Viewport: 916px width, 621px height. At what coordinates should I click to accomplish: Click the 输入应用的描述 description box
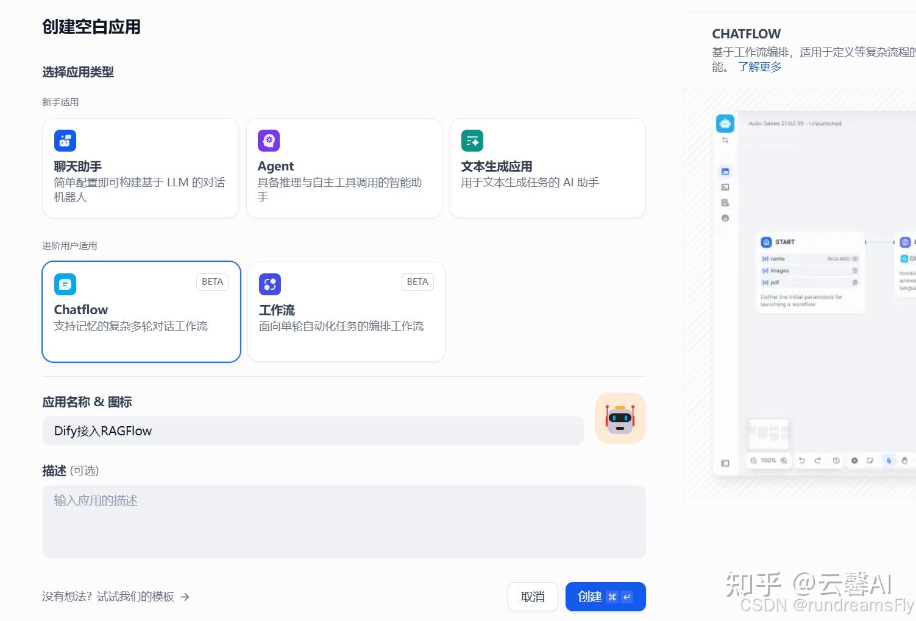[344, 521]
